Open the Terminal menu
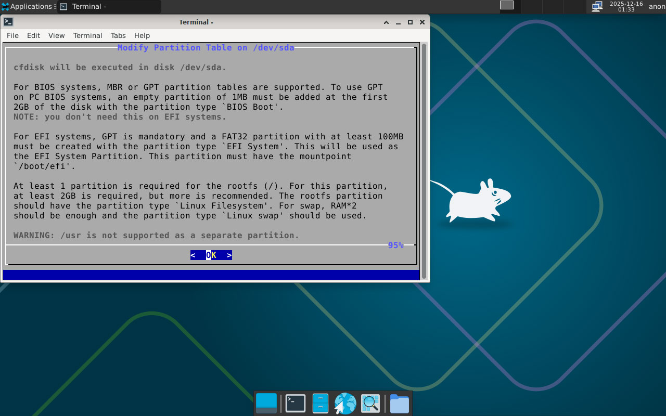 pyautogui.click(x=87, y=35)
